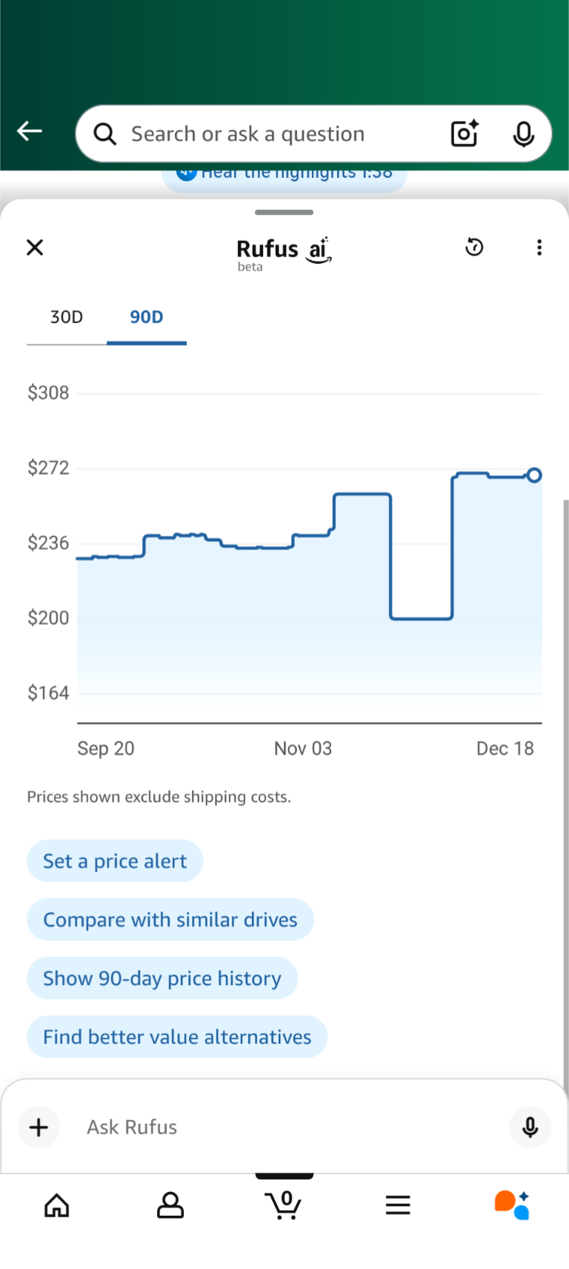Tap Compare with similar drives

170,920
